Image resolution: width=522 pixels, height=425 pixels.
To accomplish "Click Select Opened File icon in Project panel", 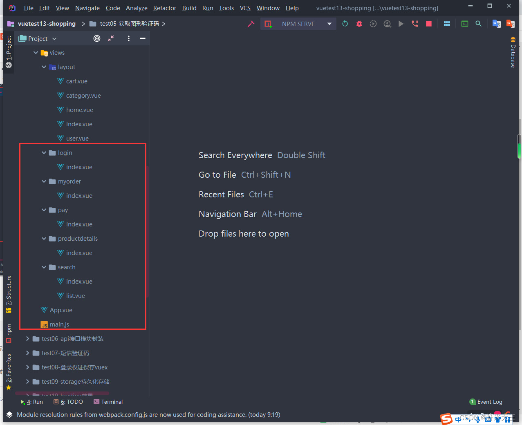I will [96, 38].
